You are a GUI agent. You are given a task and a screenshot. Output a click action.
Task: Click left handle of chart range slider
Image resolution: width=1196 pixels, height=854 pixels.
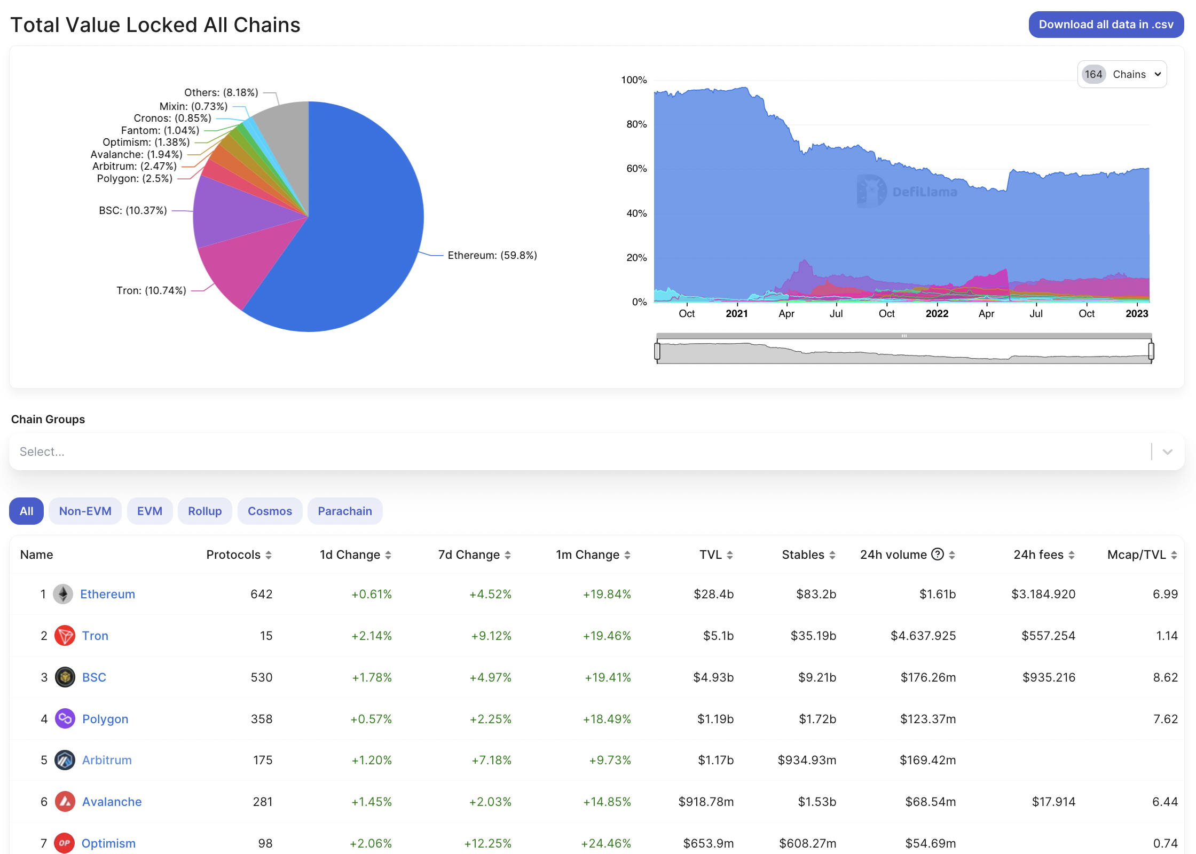pyautogui.click(x=657, y=351)
